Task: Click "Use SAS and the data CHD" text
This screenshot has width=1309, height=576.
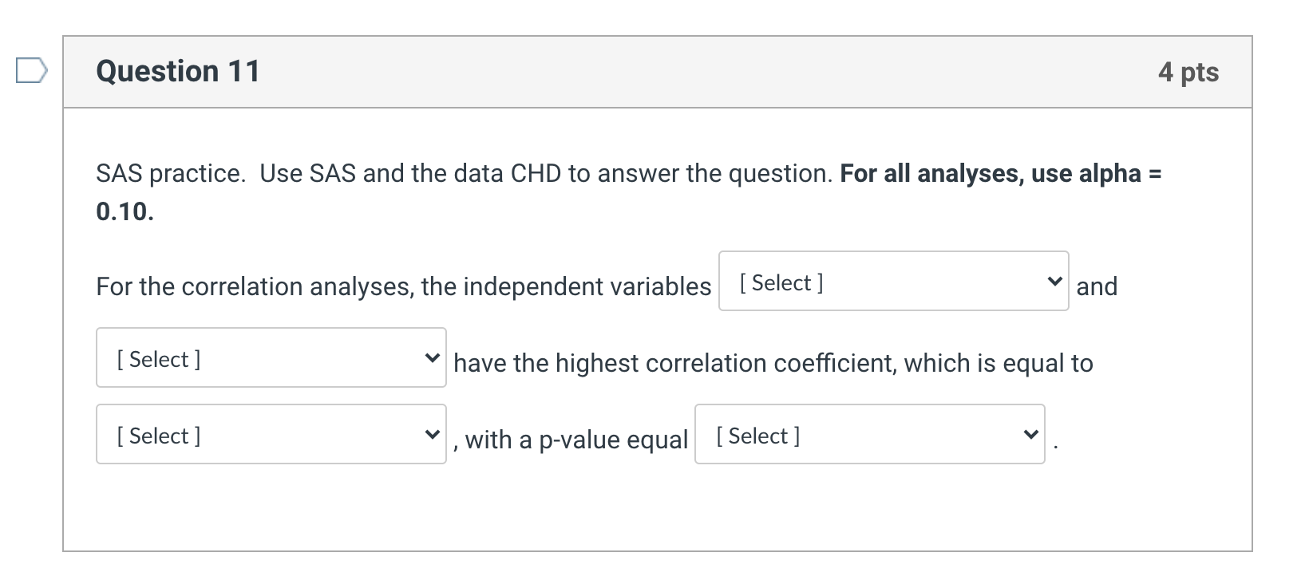Action: pyautogui.click(x=410, y=173)
